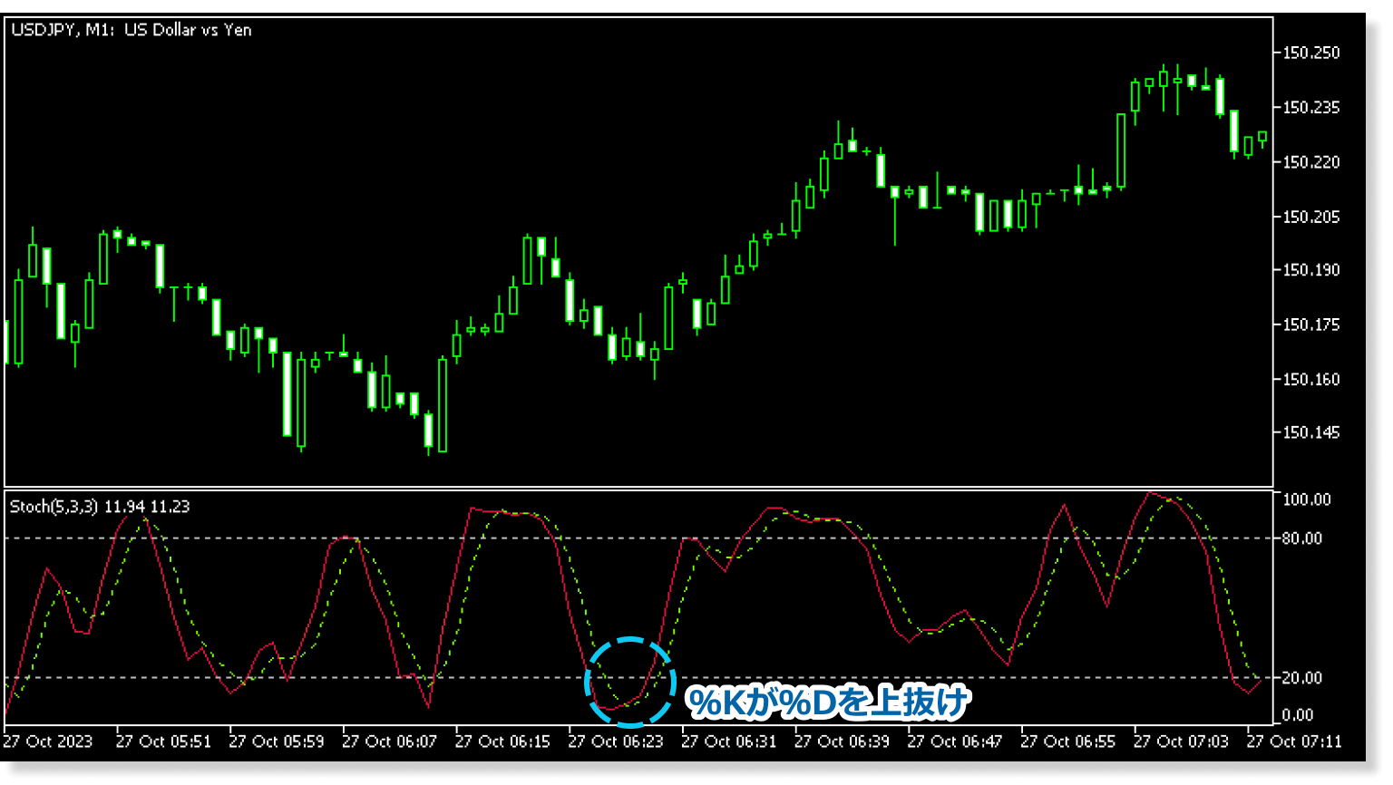Click the 27 Oct 06:55 time label
This screenshot has width=1393, height=785.
[x=1068, y=741]
